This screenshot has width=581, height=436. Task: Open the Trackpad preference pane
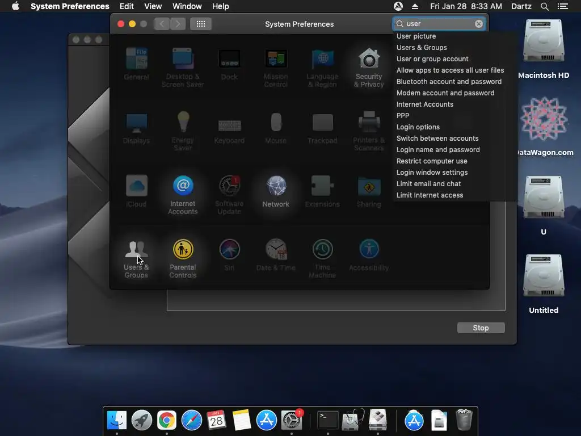click(322, 128)
